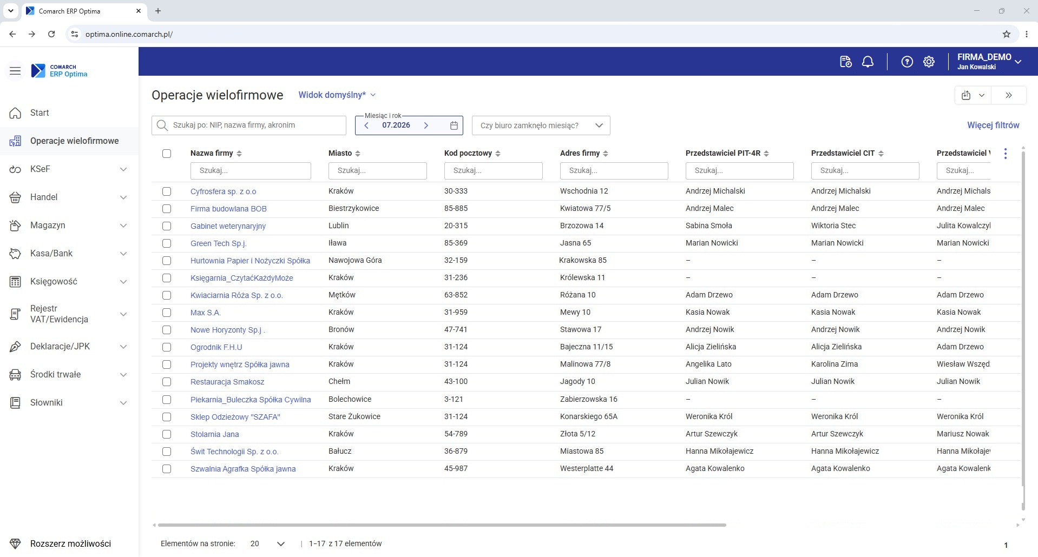
Task: Go to previous month arrow
Action: pyautogui.click(x=366, y=125)
